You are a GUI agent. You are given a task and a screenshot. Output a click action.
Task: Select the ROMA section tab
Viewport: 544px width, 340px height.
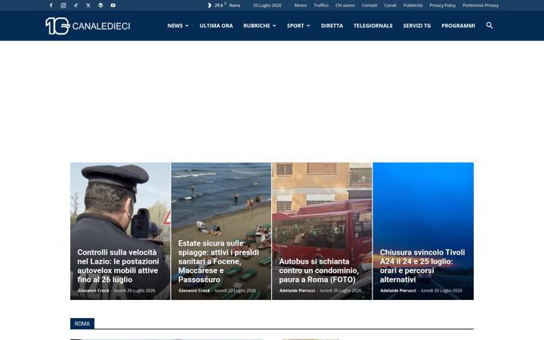pyautogui.click(x=82, y=323)
